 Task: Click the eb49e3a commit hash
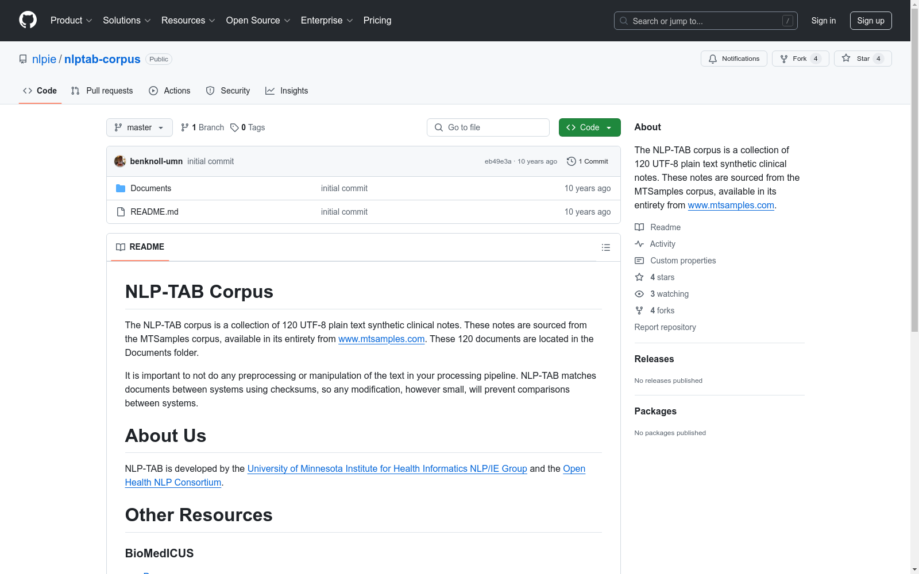498,161
